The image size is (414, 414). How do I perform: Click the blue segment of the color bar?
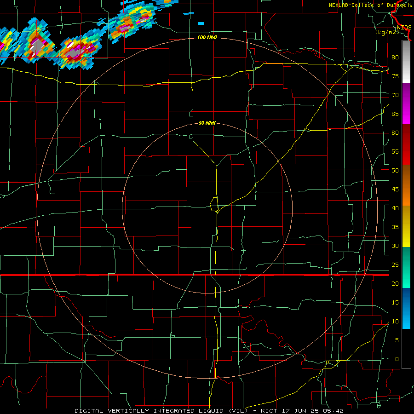pyautogui.click(x=406, y=308)
